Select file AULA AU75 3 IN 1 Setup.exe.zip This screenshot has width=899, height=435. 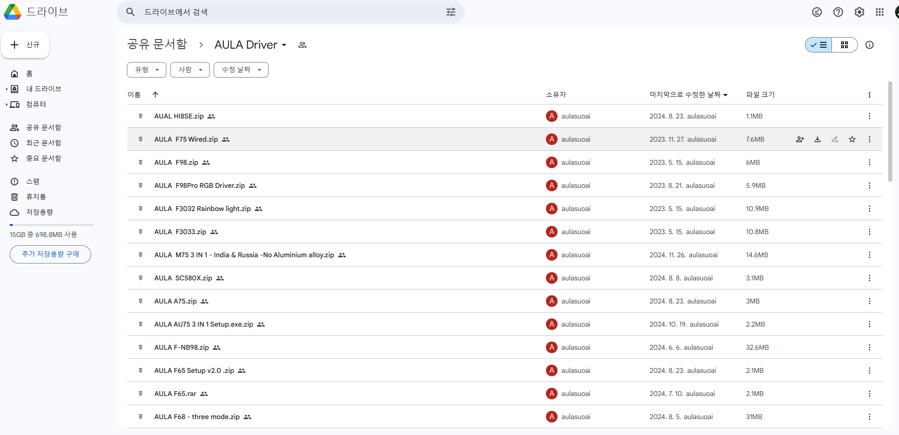(x=504, y=324)
